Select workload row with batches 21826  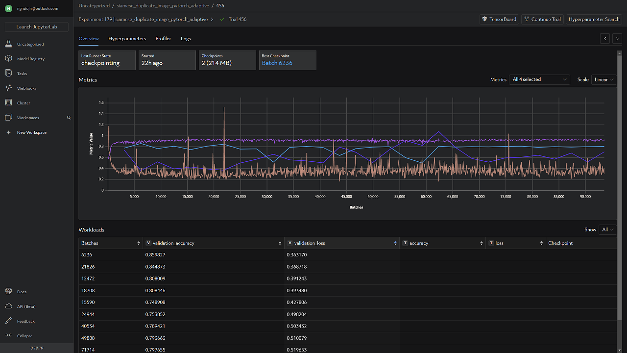point(348,267)
